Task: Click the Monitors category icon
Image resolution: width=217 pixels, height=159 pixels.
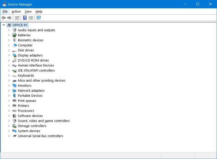Action: (14, 85)
